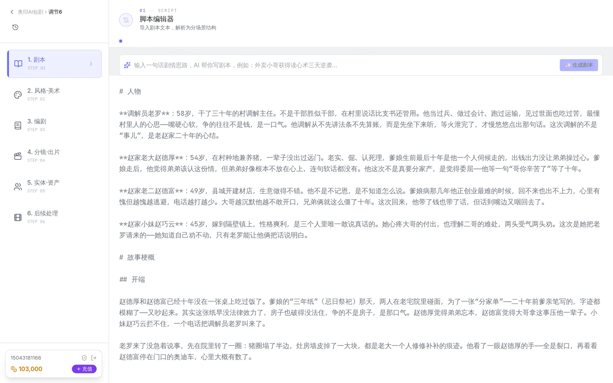Screen dimensions: 613x383
Task: Click the clapperboard icon for 分镜·出片
Action: pyautogui.click(x=18, y=156)
